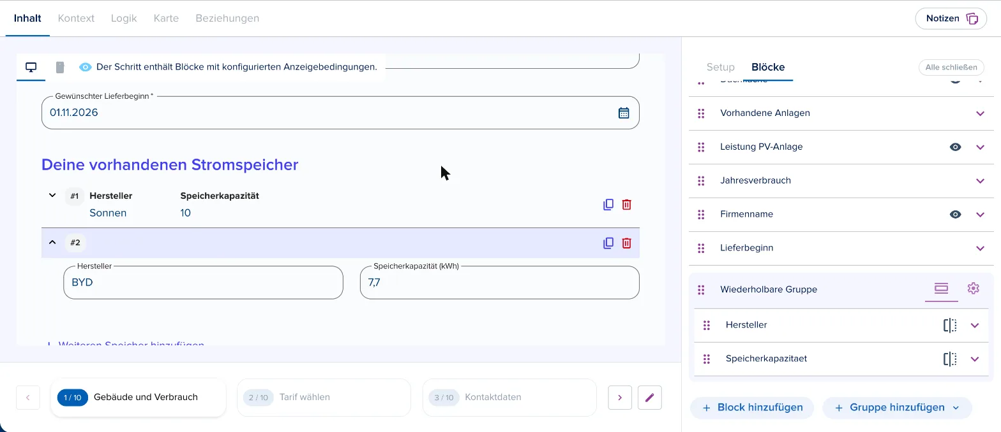Grab drag handle of Firmenname

pyautogui.click(x=701, y=215)
